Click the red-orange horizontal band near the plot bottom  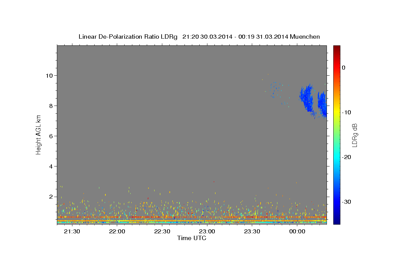point(192,217)
